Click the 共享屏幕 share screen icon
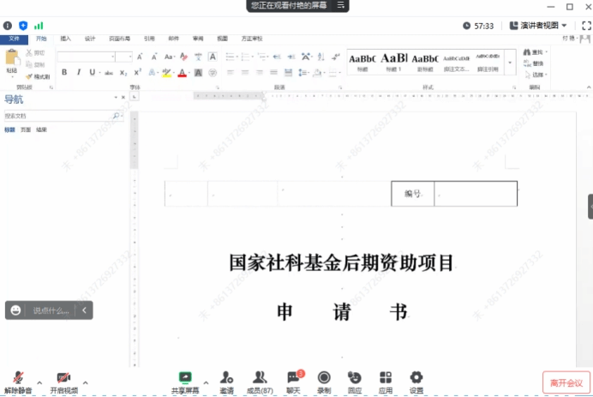Image resolution: width=593 pixels, height=397 pixels. [x=185, y=378]
